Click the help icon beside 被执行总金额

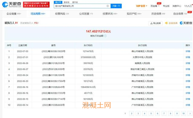tap(105, 36)
